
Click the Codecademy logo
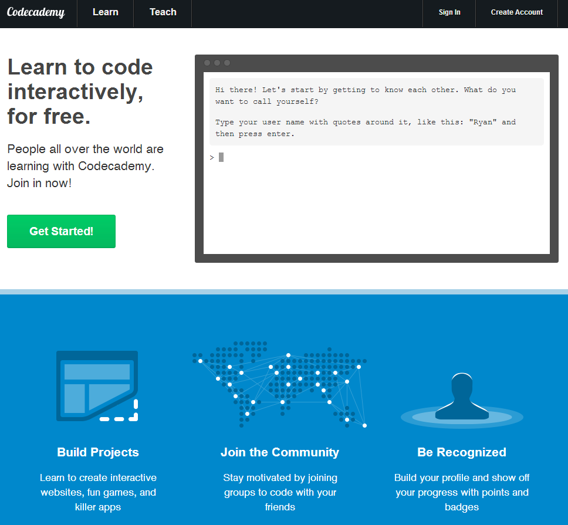click(x=36, y=12)
